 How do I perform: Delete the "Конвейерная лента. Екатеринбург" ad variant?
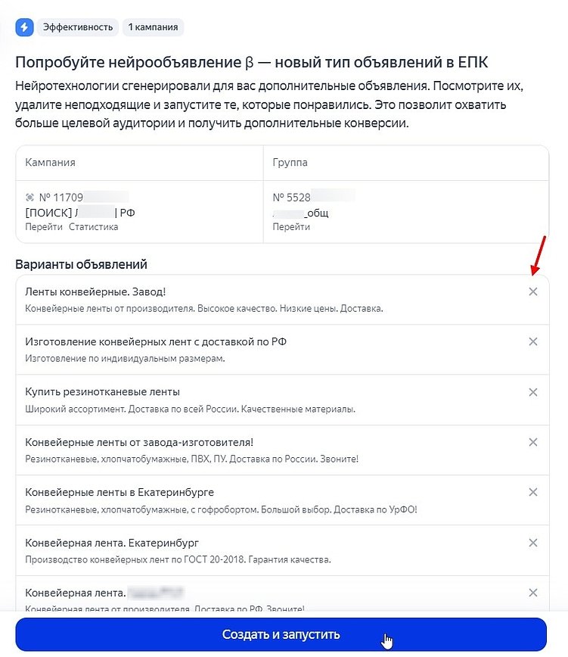pos(532,543)
